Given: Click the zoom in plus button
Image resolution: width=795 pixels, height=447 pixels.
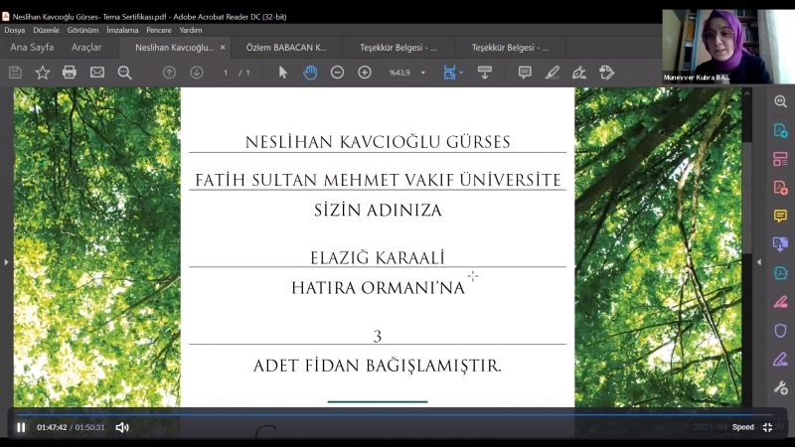Looking at the screenshot, I should click(x=365, y=73).
